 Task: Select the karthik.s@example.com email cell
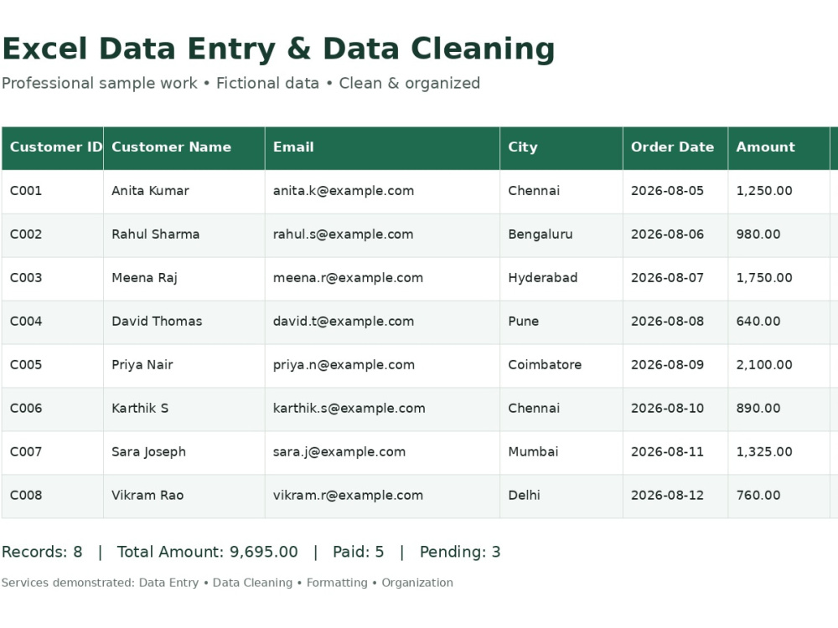(382, 409)
